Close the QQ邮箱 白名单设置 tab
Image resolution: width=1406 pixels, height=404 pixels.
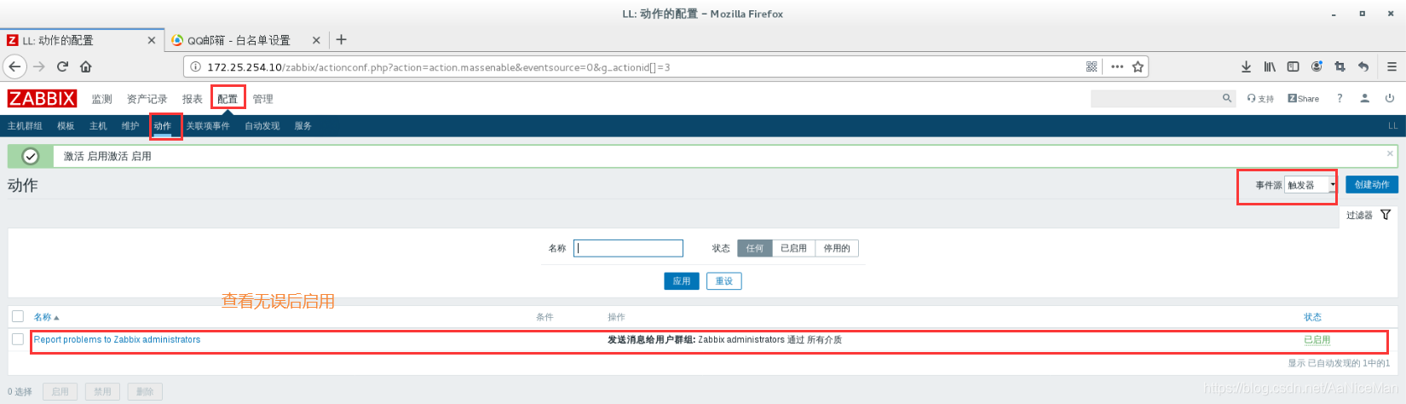(316, 40)
